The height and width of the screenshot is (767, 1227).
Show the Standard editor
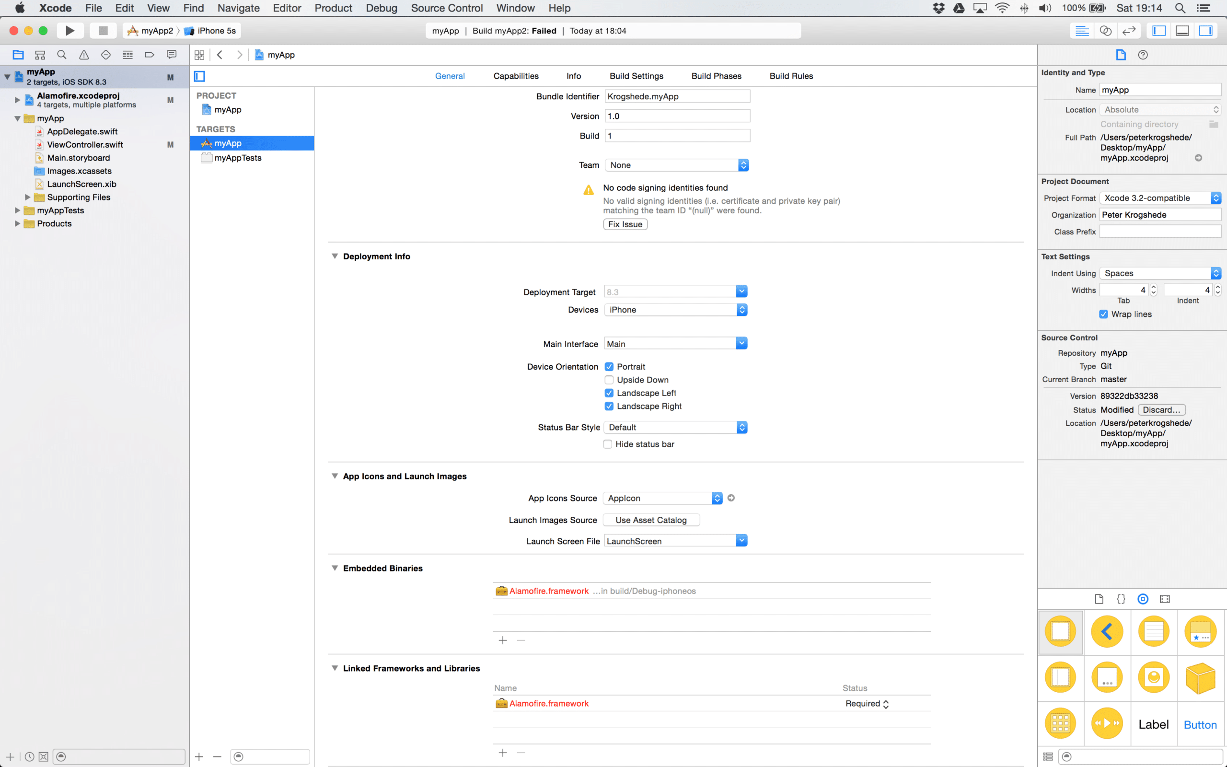click(1082, 31)
